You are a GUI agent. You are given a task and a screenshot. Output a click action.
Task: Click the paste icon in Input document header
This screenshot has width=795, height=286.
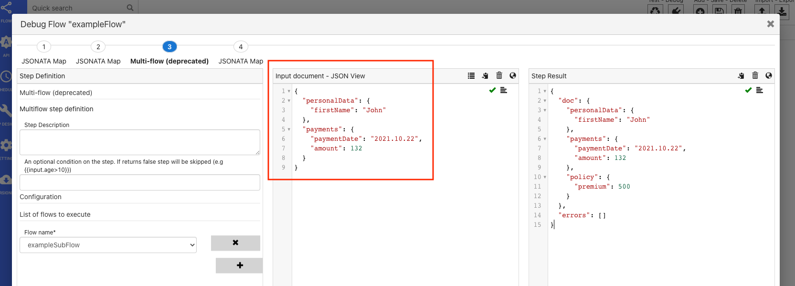pyautogui.click(x=485, y=75)
